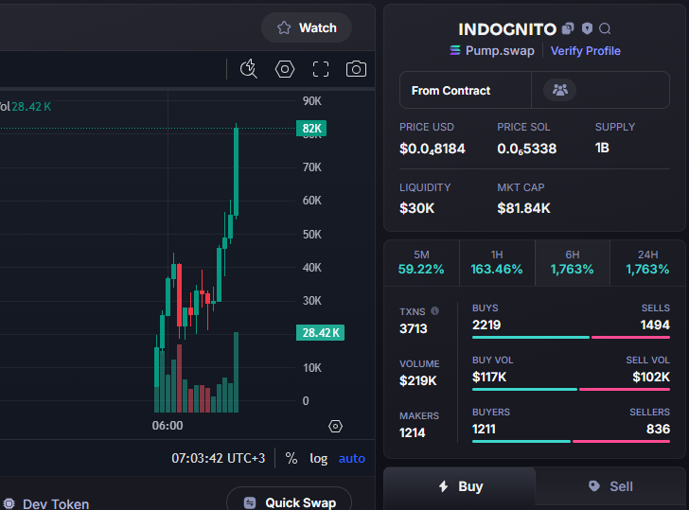This screenshot has width=689, height=510.
Task: Click the BUYERS count 1211
Action: click(484, 429)
